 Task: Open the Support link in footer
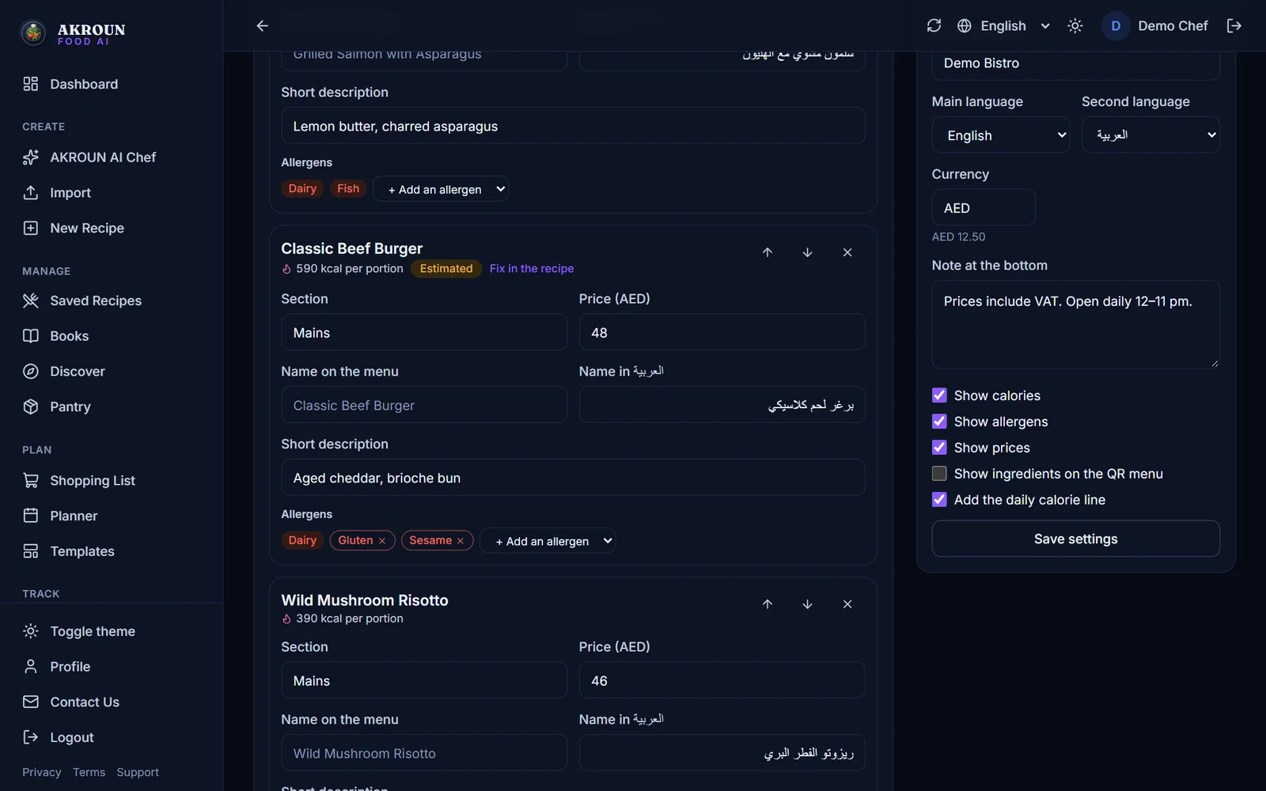[x=138, y=772]
